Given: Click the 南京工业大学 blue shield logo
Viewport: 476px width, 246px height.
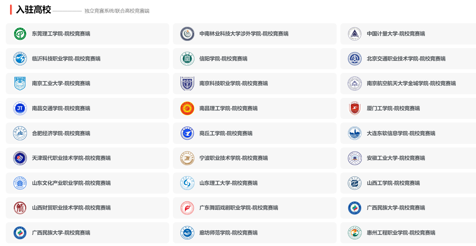Looking at the screenshot, I should tap(20, 84).
